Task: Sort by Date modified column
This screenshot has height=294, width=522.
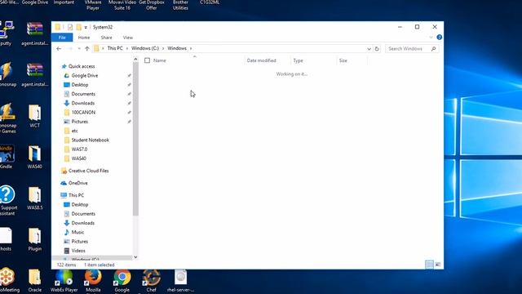Action: click(x=261, y=60)
